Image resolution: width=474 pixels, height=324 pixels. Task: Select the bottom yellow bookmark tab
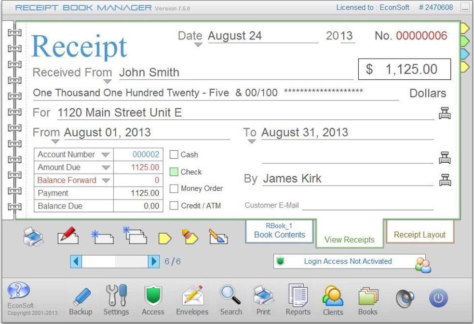tap(465, 67)
